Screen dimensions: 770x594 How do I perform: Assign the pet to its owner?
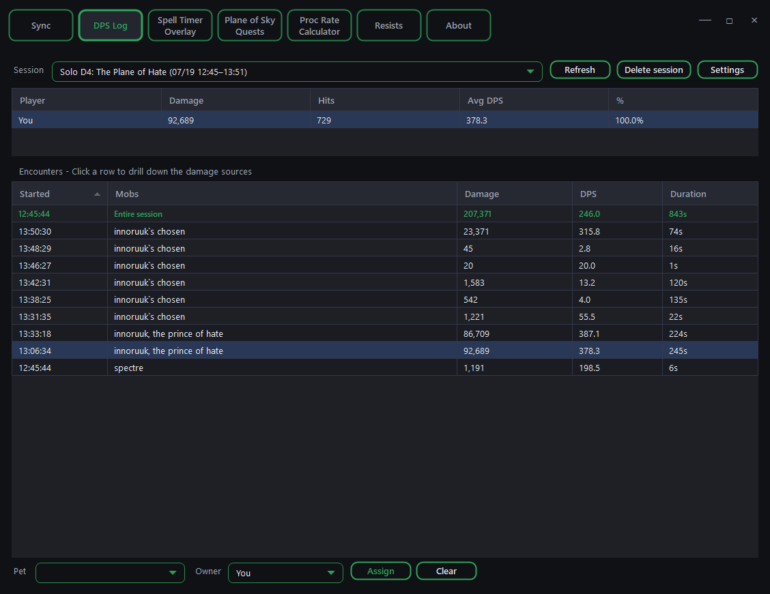point(381,571)
